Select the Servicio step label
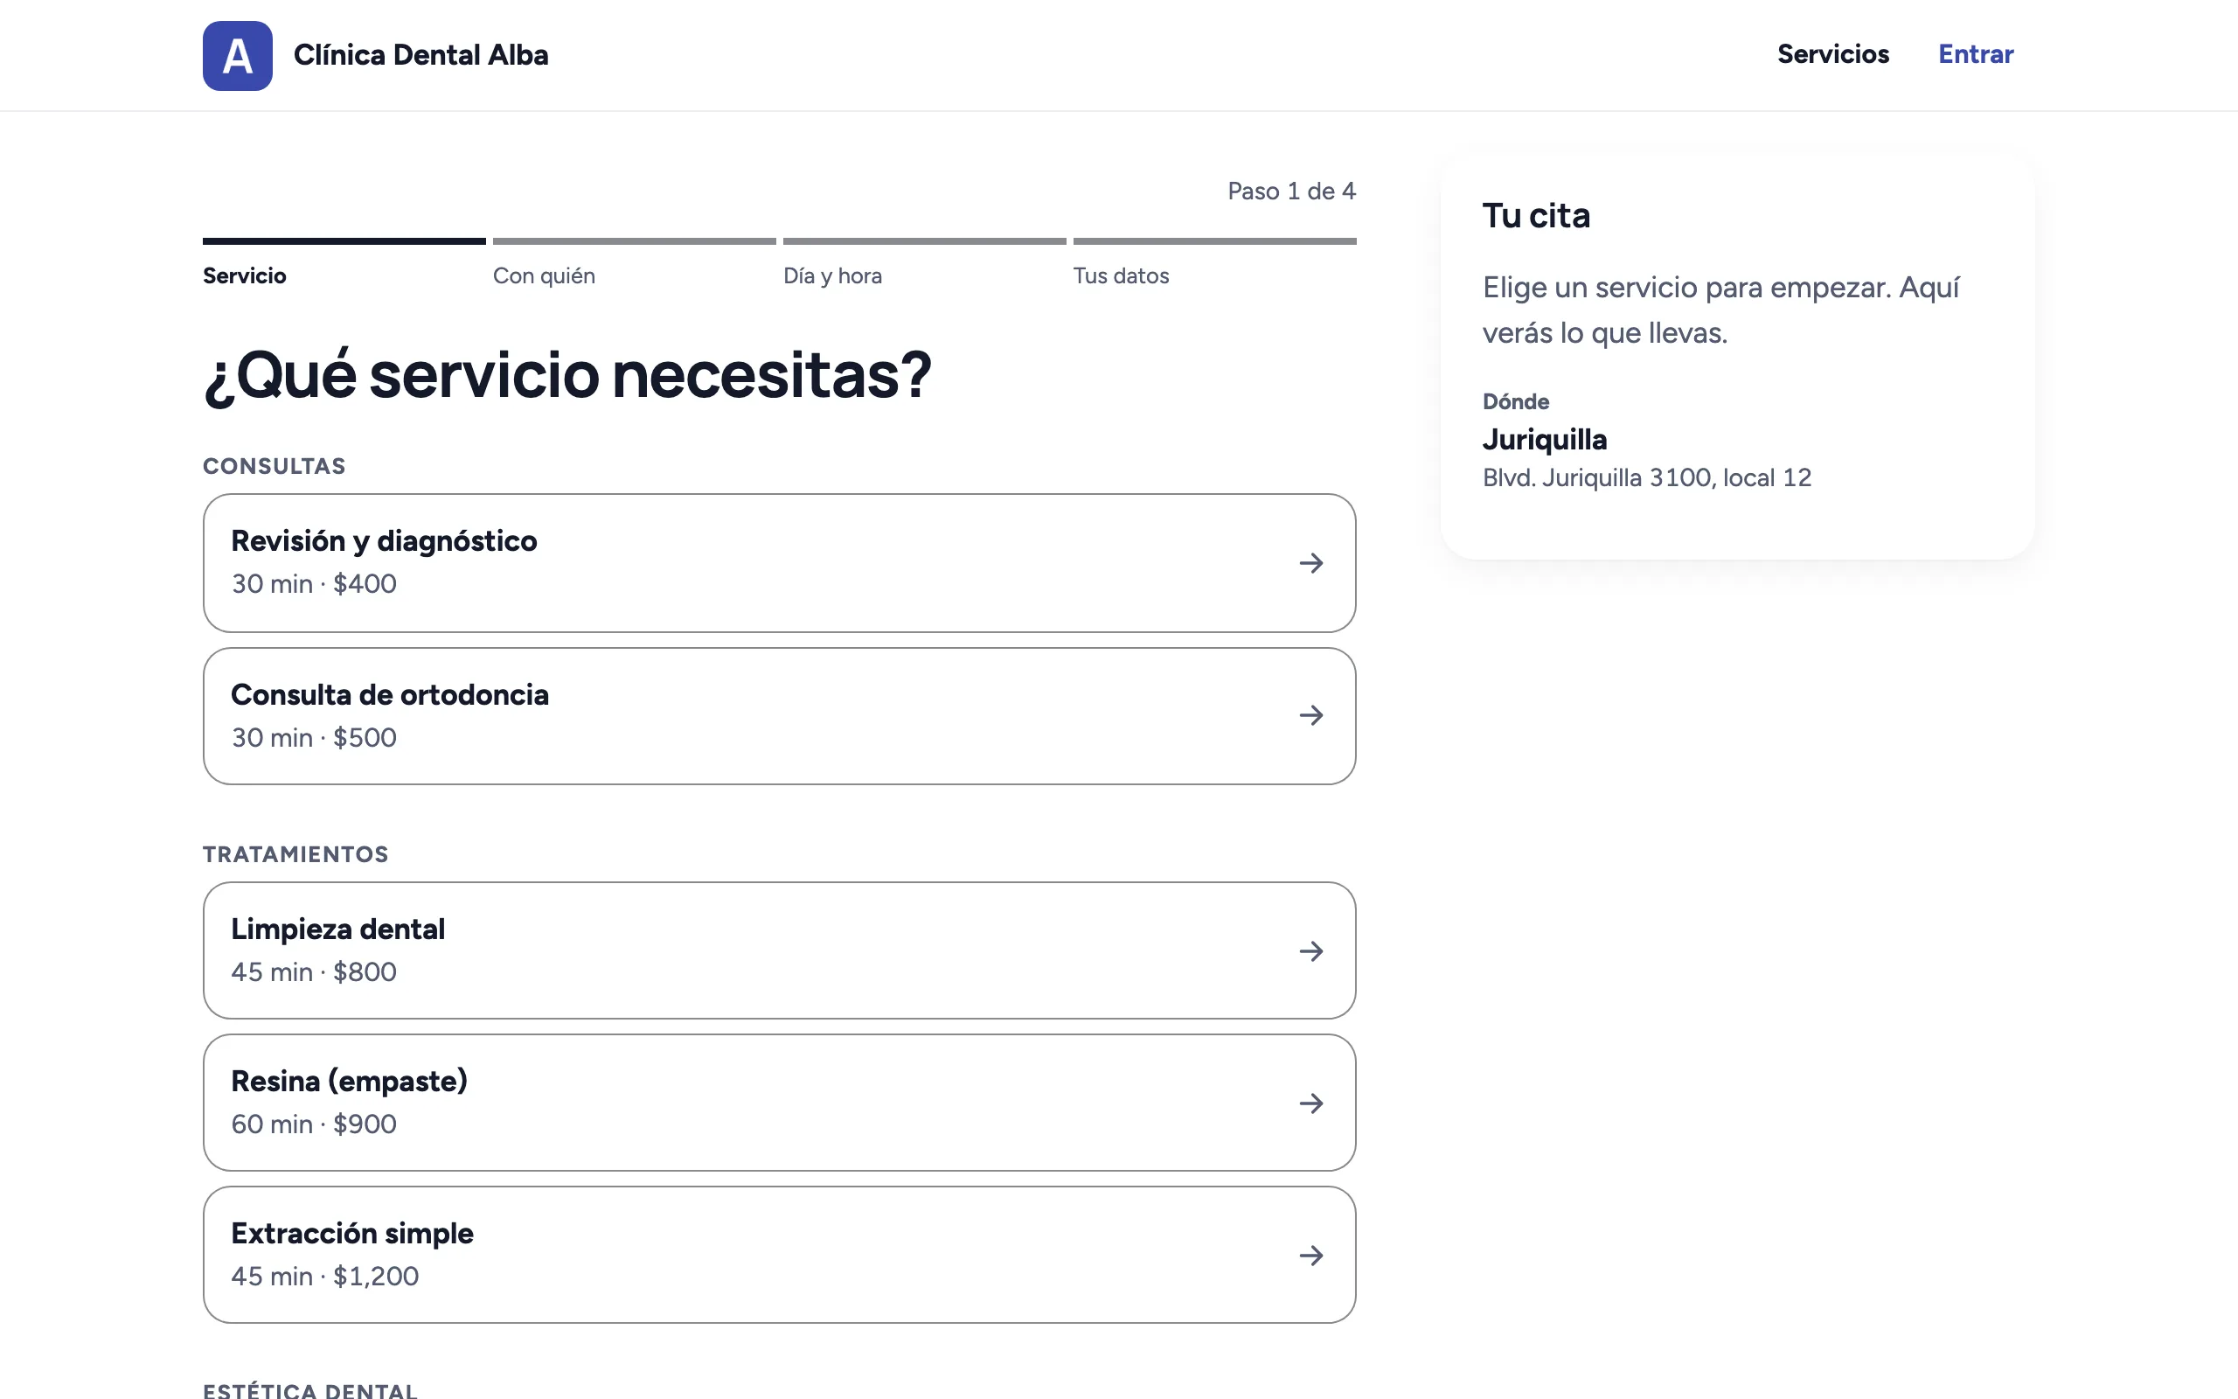Viewport: 2238px width, 1399px height. pyautogui.click(x=244, y=275)
